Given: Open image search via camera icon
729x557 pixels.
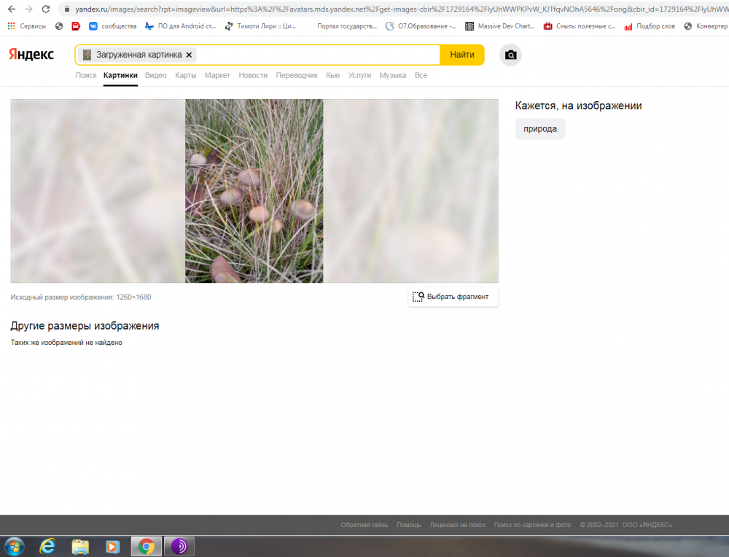Looking at the screenshot, I should 510,55.
